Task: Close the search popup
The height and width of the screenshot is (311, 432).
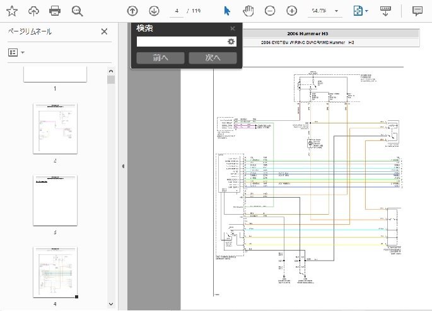Action: click(233, 28)
